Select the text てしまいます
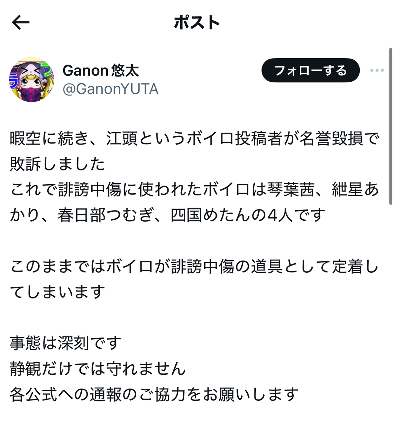Image resolution: width=393 pixels, height=421 pixels. tap(58, 292)
